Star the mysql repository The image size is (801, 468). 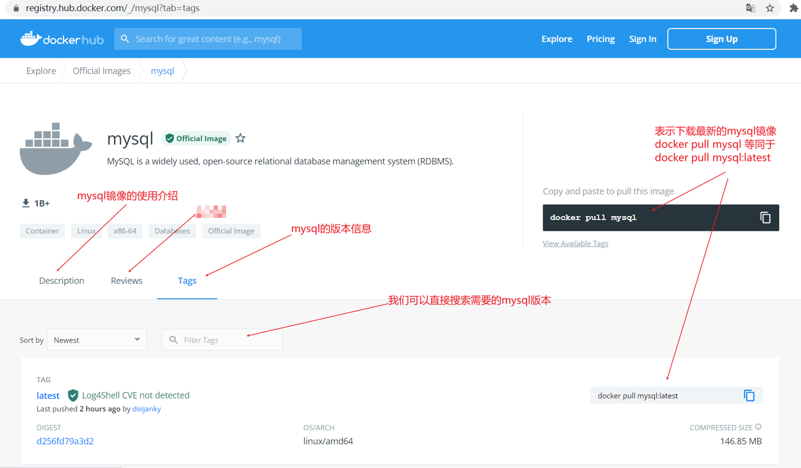(x=240, y=138)
